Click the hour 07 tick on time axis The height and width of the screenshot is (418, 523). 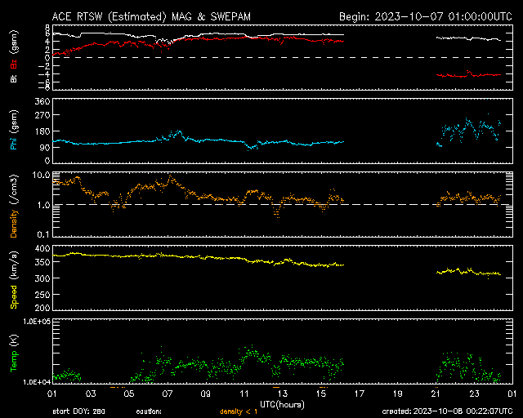pyautogui.click(x=168, y=394)
